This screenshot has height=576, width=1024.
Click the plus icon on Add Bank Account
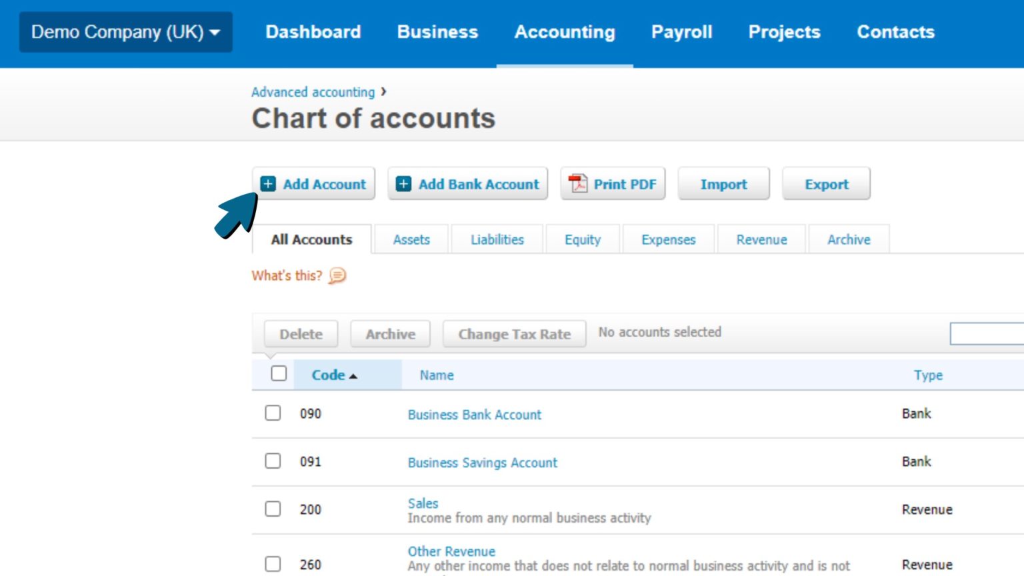[x=403, y=183]
